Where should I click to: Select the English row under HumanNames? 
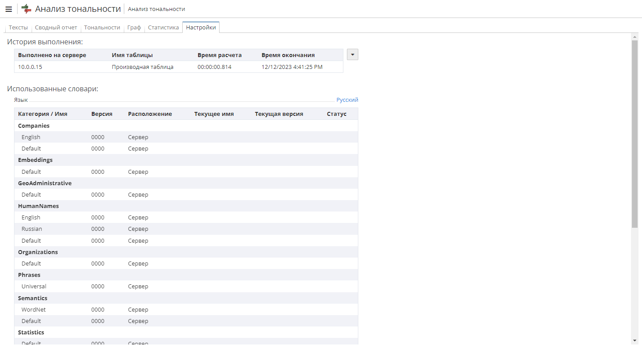pos(186,218)
